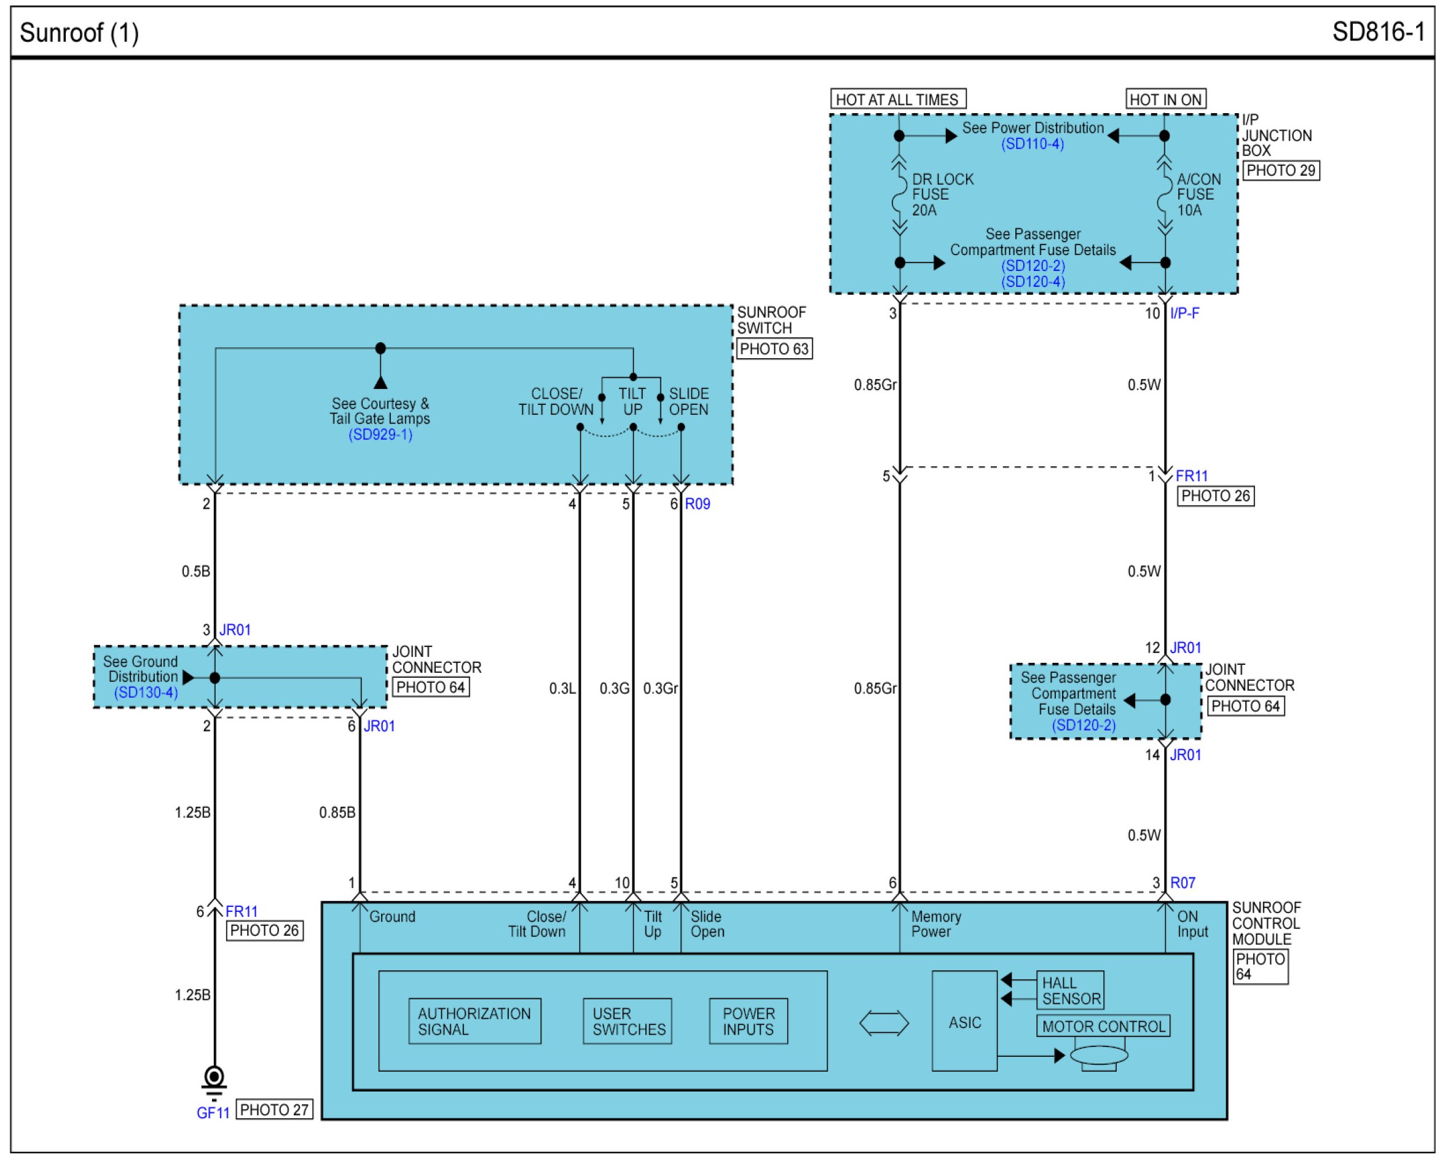
Task: Click the USER SWITCHES block
Action: 628,1021
